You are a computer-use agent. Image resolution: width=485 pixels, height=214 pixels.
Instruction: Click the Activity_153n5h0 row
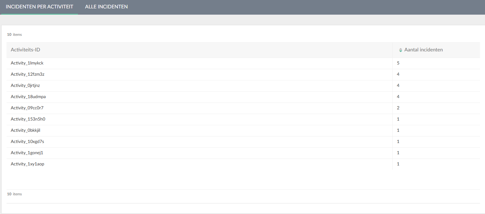[x=28, y=119]
